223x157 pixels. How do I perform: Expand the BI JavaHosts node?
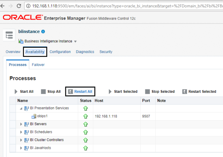21,148
